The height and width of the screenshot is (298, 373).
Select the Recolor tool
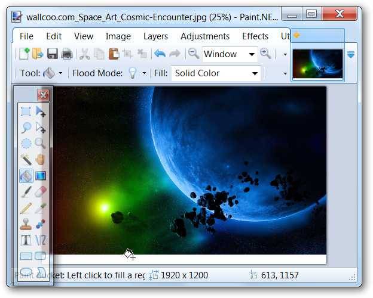tap(41, 224)
